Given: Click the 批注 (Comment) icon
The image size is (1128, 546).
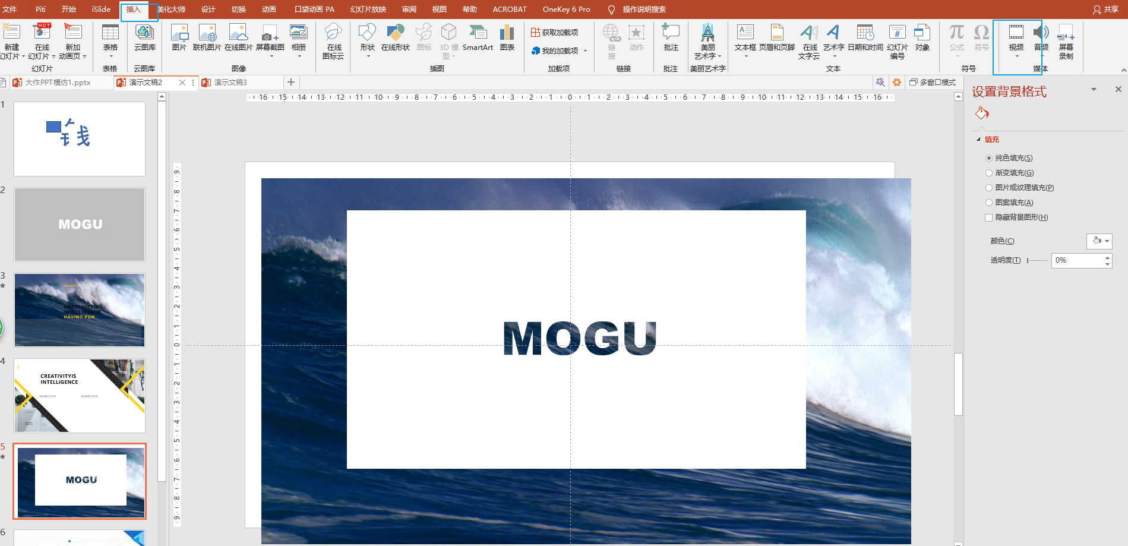Looking at the screenshot, I should 671,32.
